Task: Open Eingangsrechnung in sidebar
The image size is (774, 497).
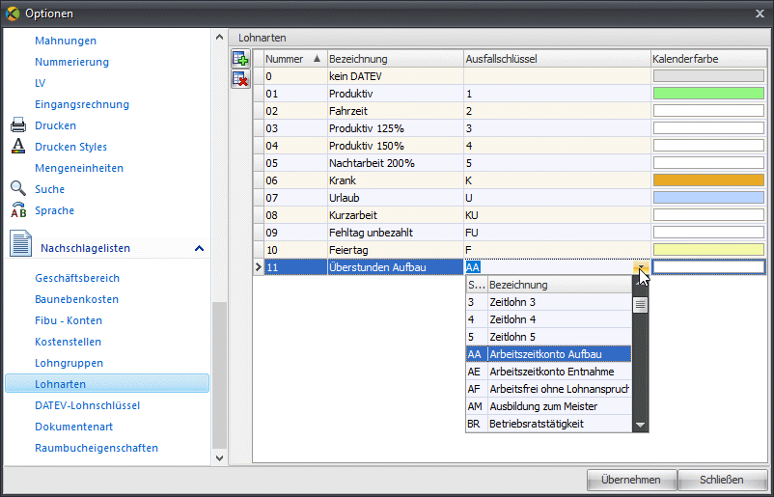Action: (82, 104)
